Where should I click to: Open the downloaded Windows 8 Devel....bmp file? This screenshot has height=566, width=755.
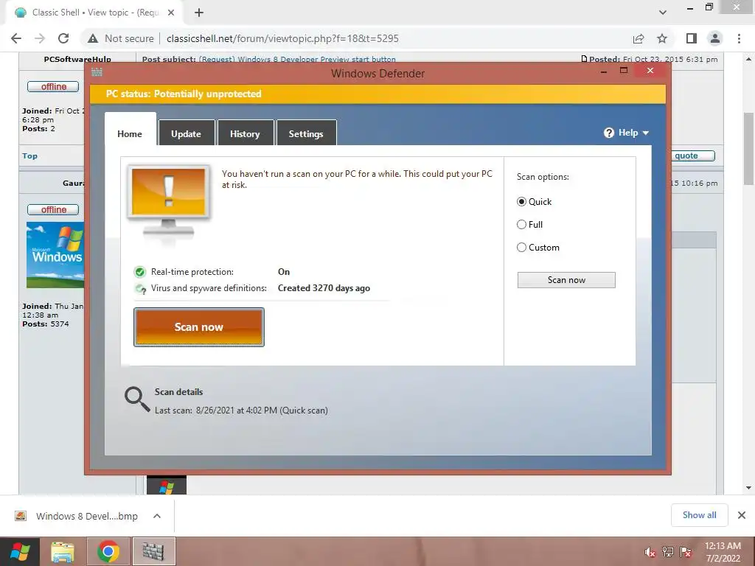[x=87, y=516]
